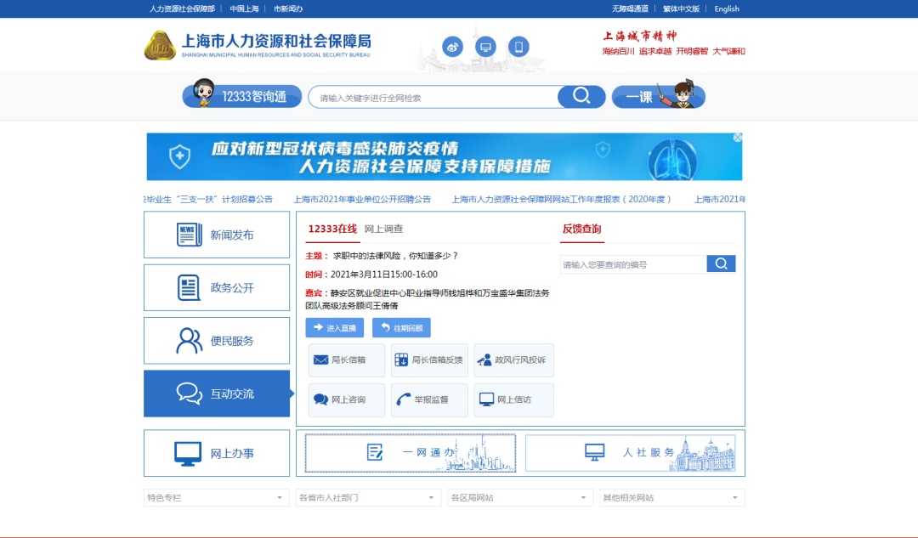Open the 一网通办 banner link
This screenshot has width=918, height=538.
click(411, 453)
